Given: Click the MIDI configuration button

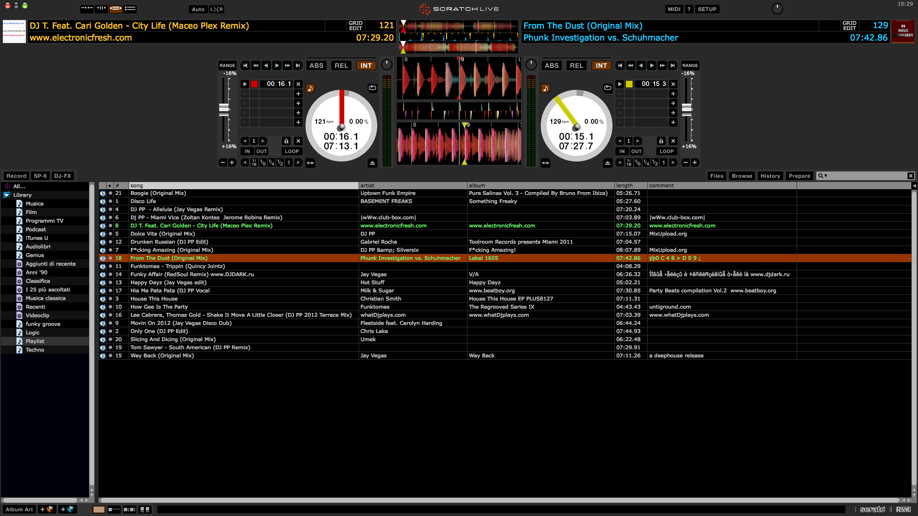Looking at the screenshot, I should click(x=674, y=9).
